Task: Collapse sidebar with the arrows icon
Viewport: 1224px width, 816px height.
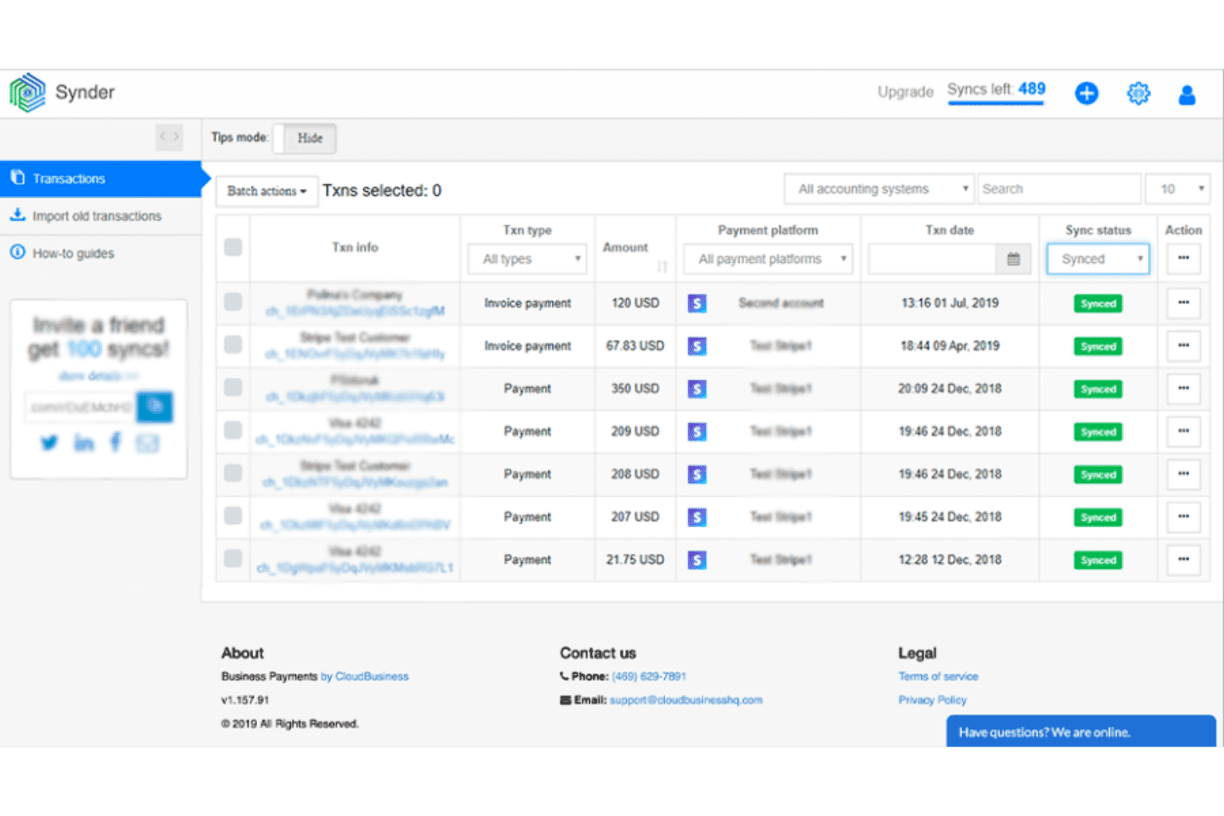Action: click(x=170, y=136)
